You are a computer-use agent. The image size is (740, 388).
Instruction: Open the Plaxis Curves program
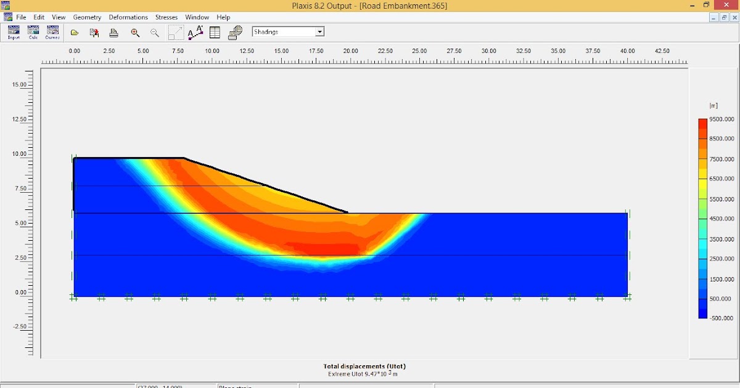(52, 31)
